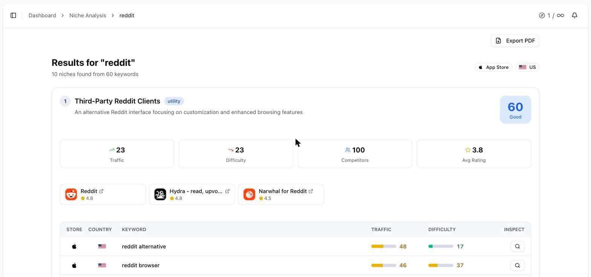This screenshot has width=591, height=277.
Task: Click the red difficulty trend icon
Action: 231,150
